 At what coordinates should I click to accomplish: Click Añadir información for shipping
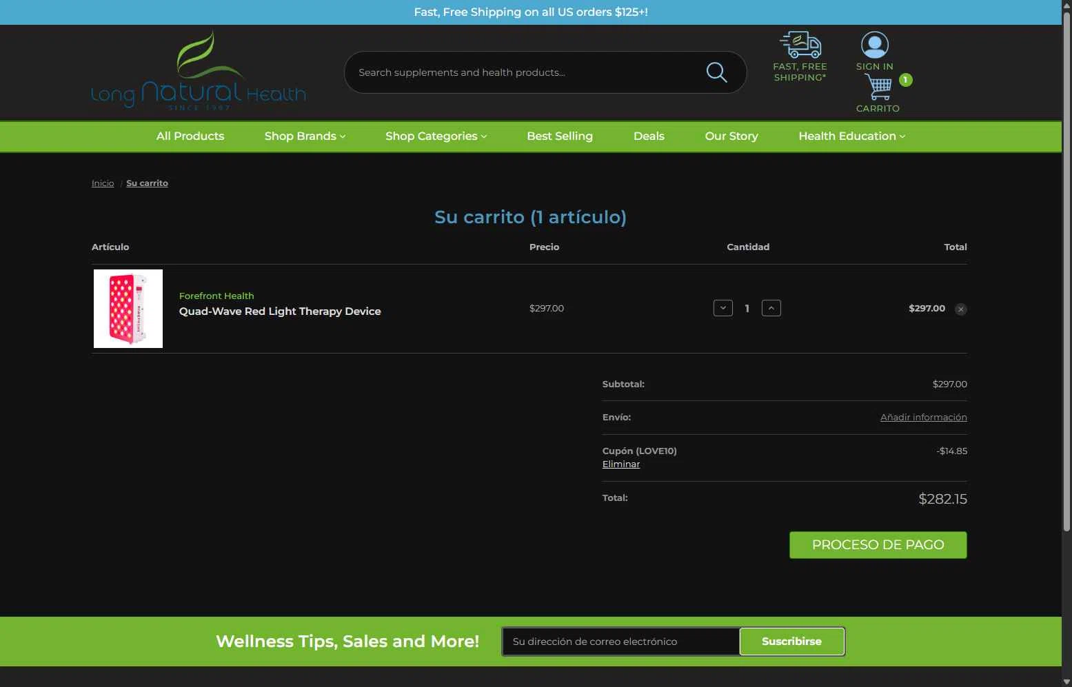click(x=923, y=418)
